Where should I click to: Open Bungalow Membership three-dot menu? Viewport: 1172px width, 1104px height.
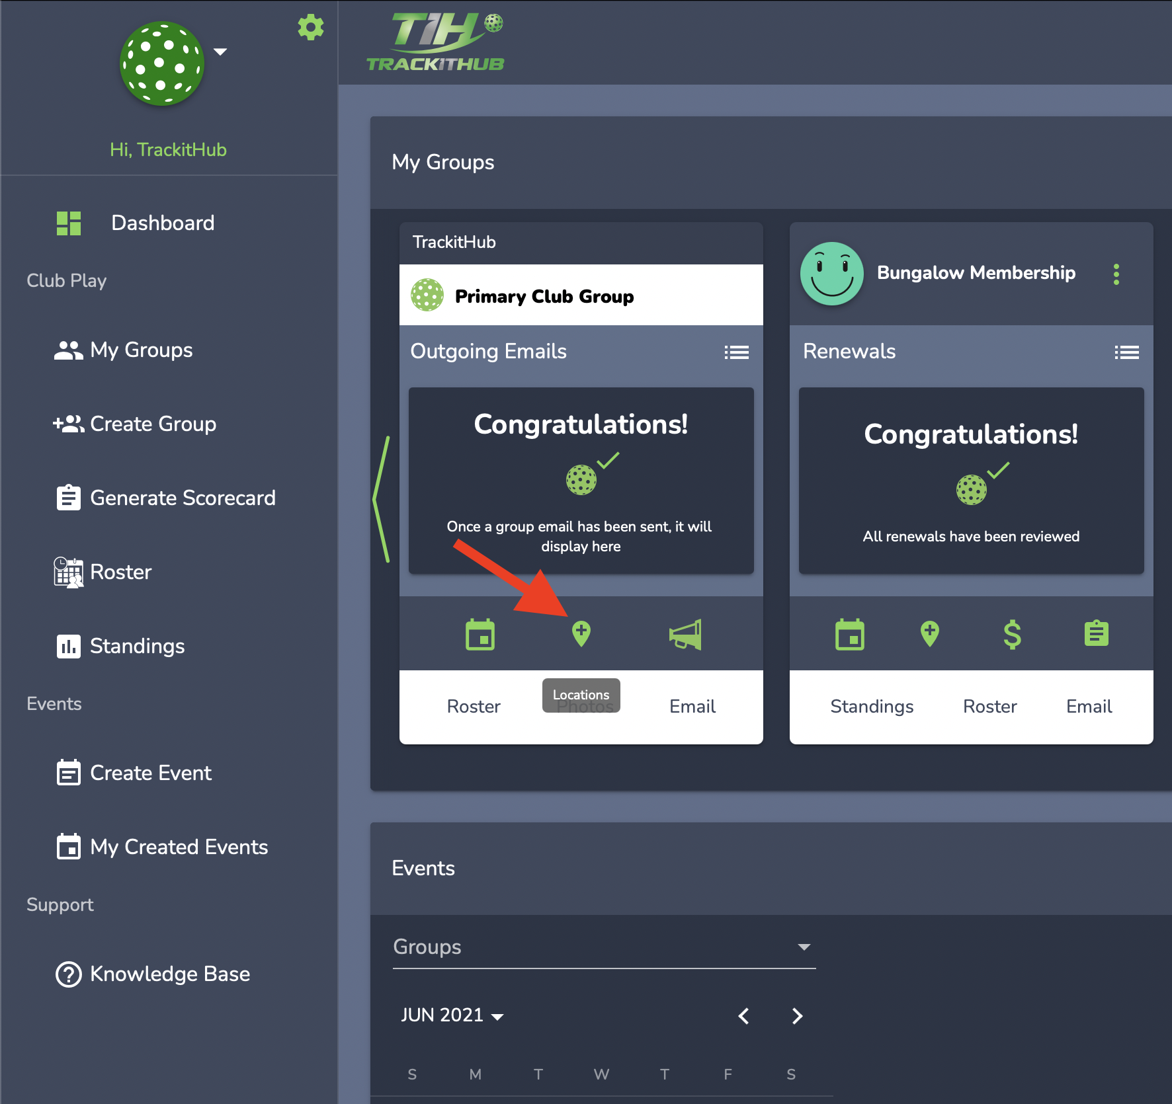coord(1116,274)
